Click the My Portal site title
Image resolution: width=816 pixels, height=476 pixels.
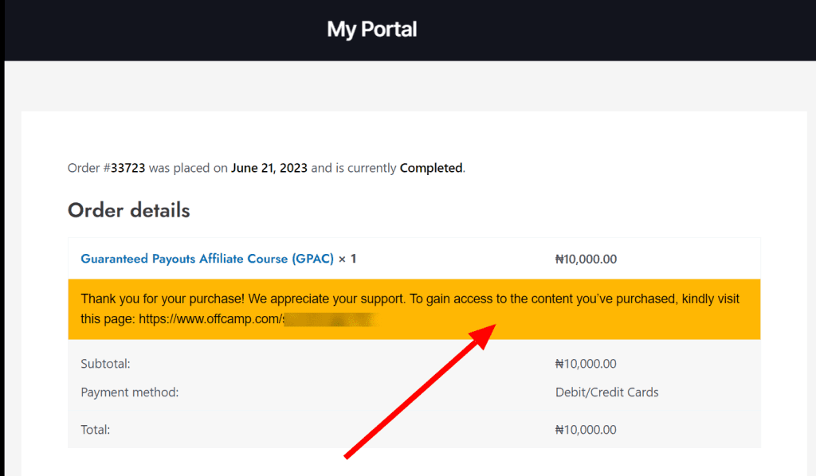(x=371, y=30)
